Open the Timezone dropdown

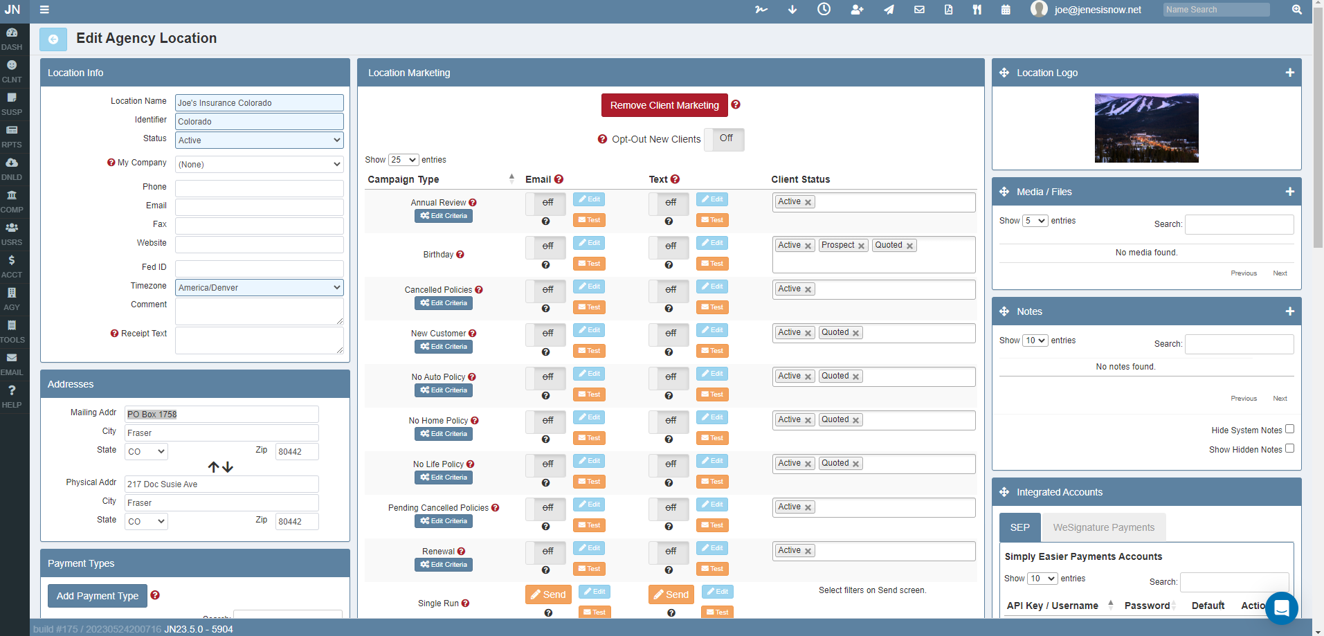pyautogui.click(x=260, y=287)
